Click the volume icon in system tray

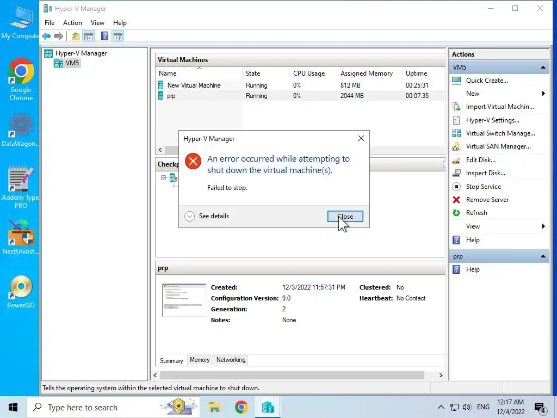pyautogui.click(x=467, y=407)
